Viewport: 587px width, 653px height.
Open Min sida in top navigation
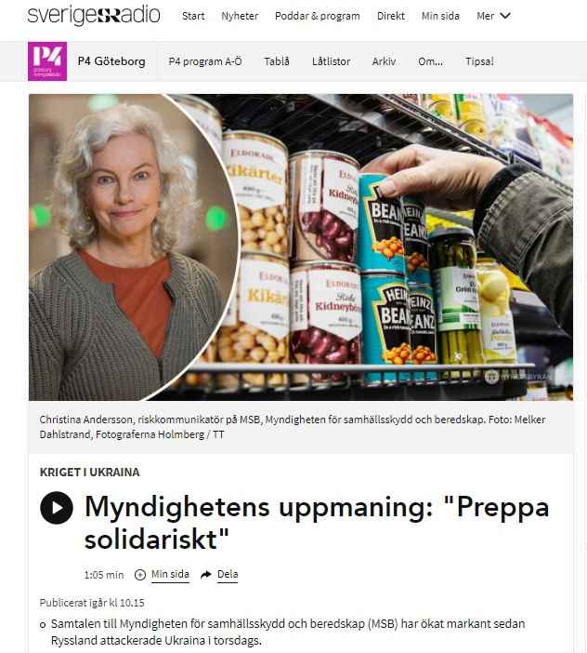440,16
